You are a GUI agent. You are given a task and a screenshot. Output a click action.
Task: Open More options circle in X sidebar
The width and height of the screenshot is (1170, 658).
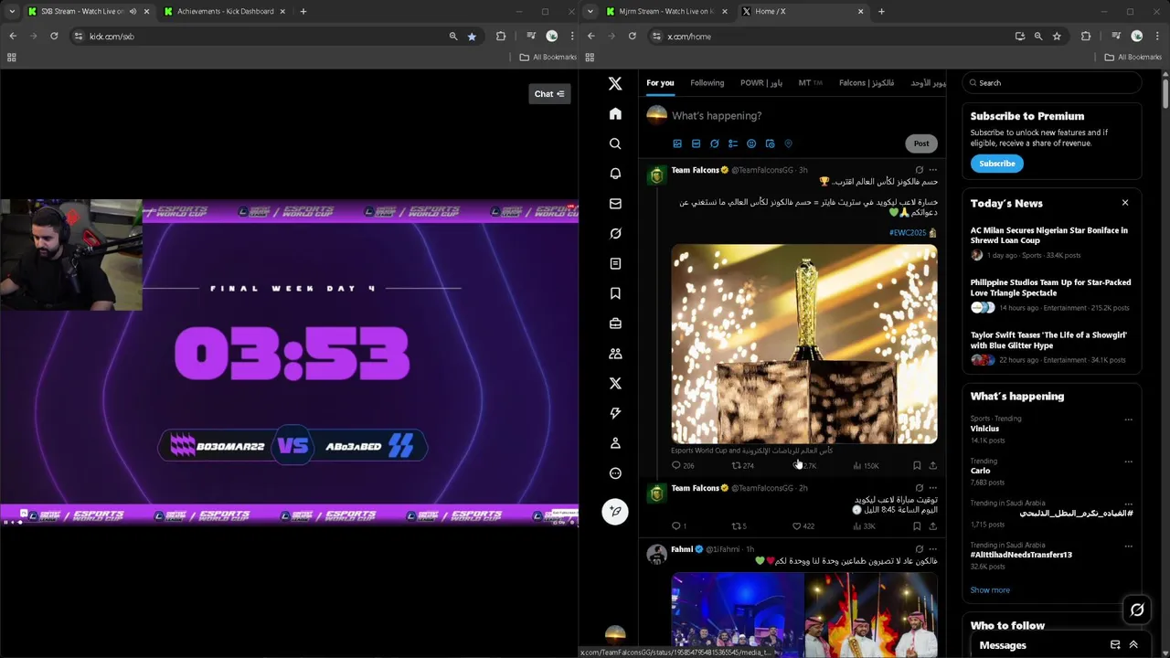point(615,473)
